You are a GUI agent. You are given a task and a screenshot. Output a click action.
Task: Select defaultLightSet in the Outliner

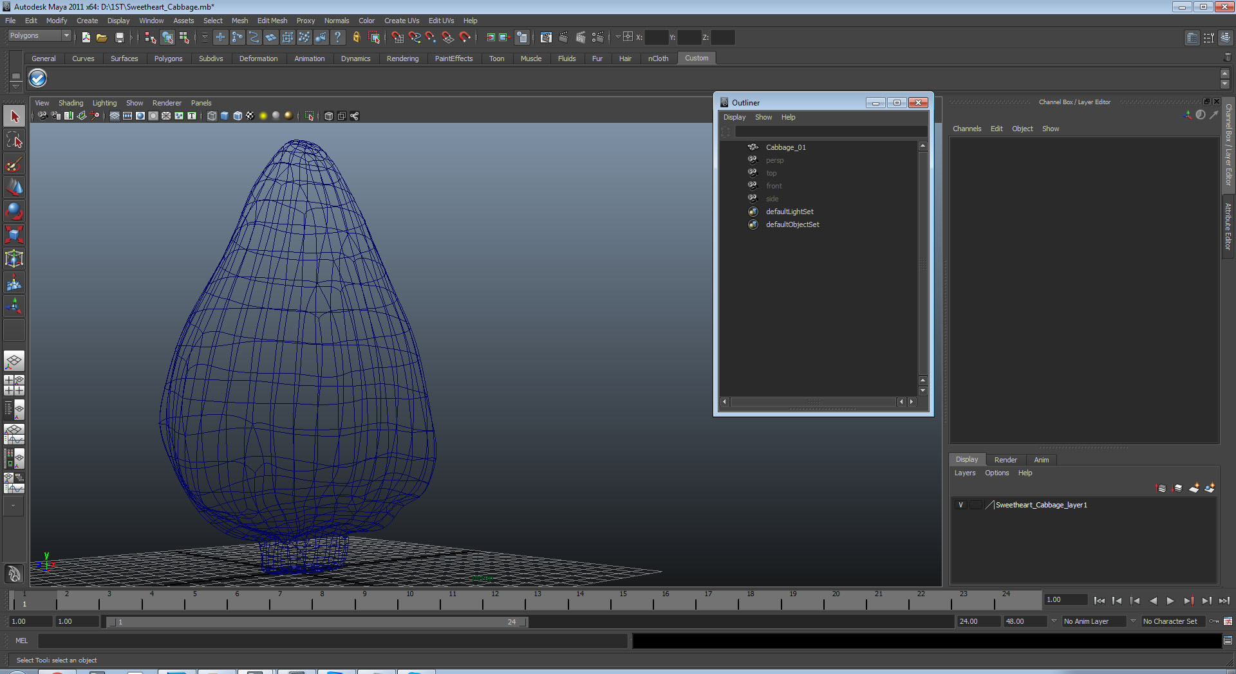[x=789, y=212]
